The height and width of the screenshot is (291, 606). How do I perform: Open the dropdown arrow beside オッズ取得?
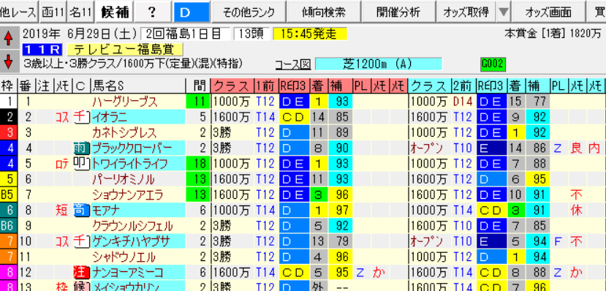pyautogui.click(x=502, y=12)
